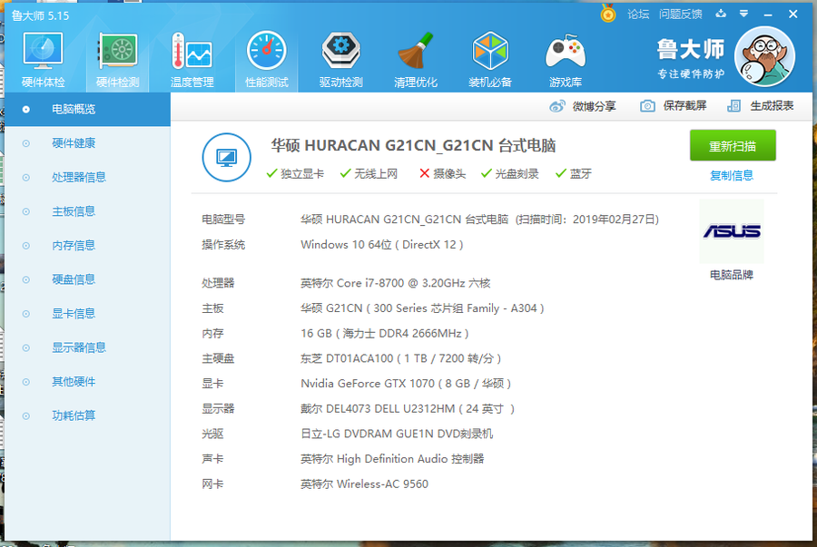Click the 日立-LG DVDRAM optical drive value
The width and height of the screenshot is (817, 547).
coord(397,434)
